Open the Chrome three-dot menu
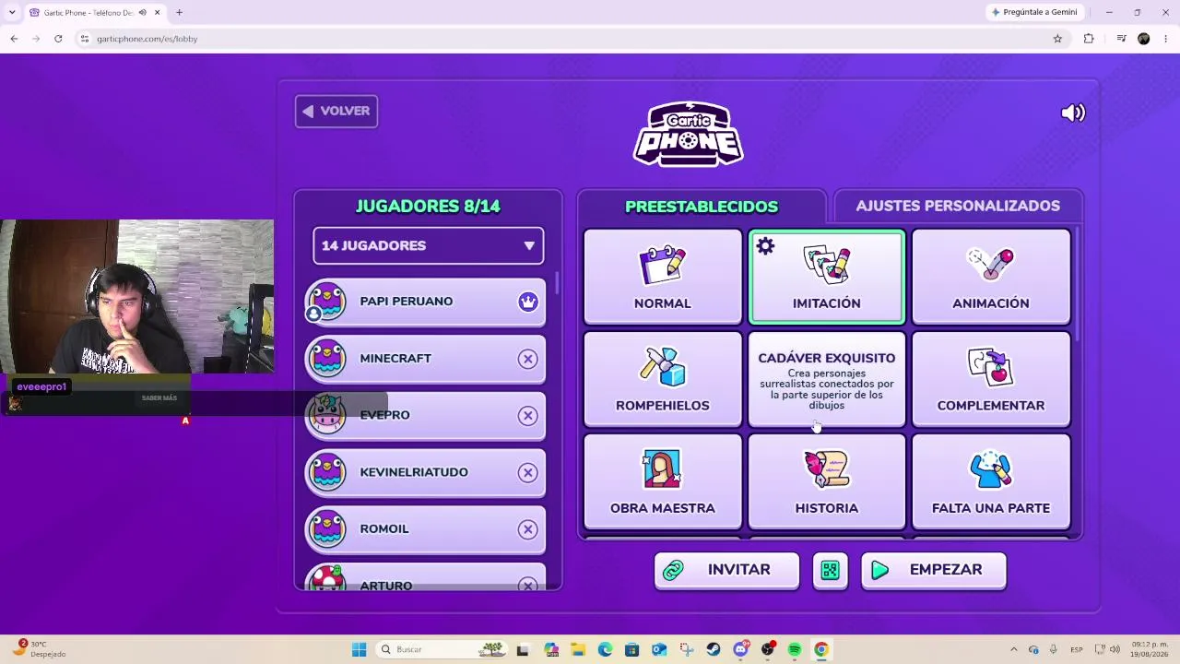This screenshot has height=664, width=1180. click(1166, 39)
